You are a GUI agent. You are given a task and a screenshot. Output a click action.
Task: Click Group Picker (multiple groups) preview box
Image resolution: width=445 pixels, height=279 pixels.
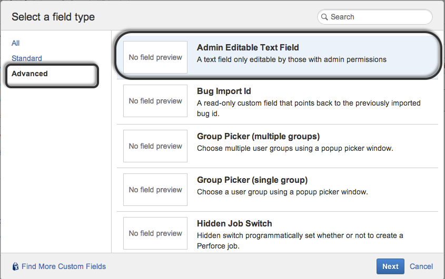click(x=155, y=146)
